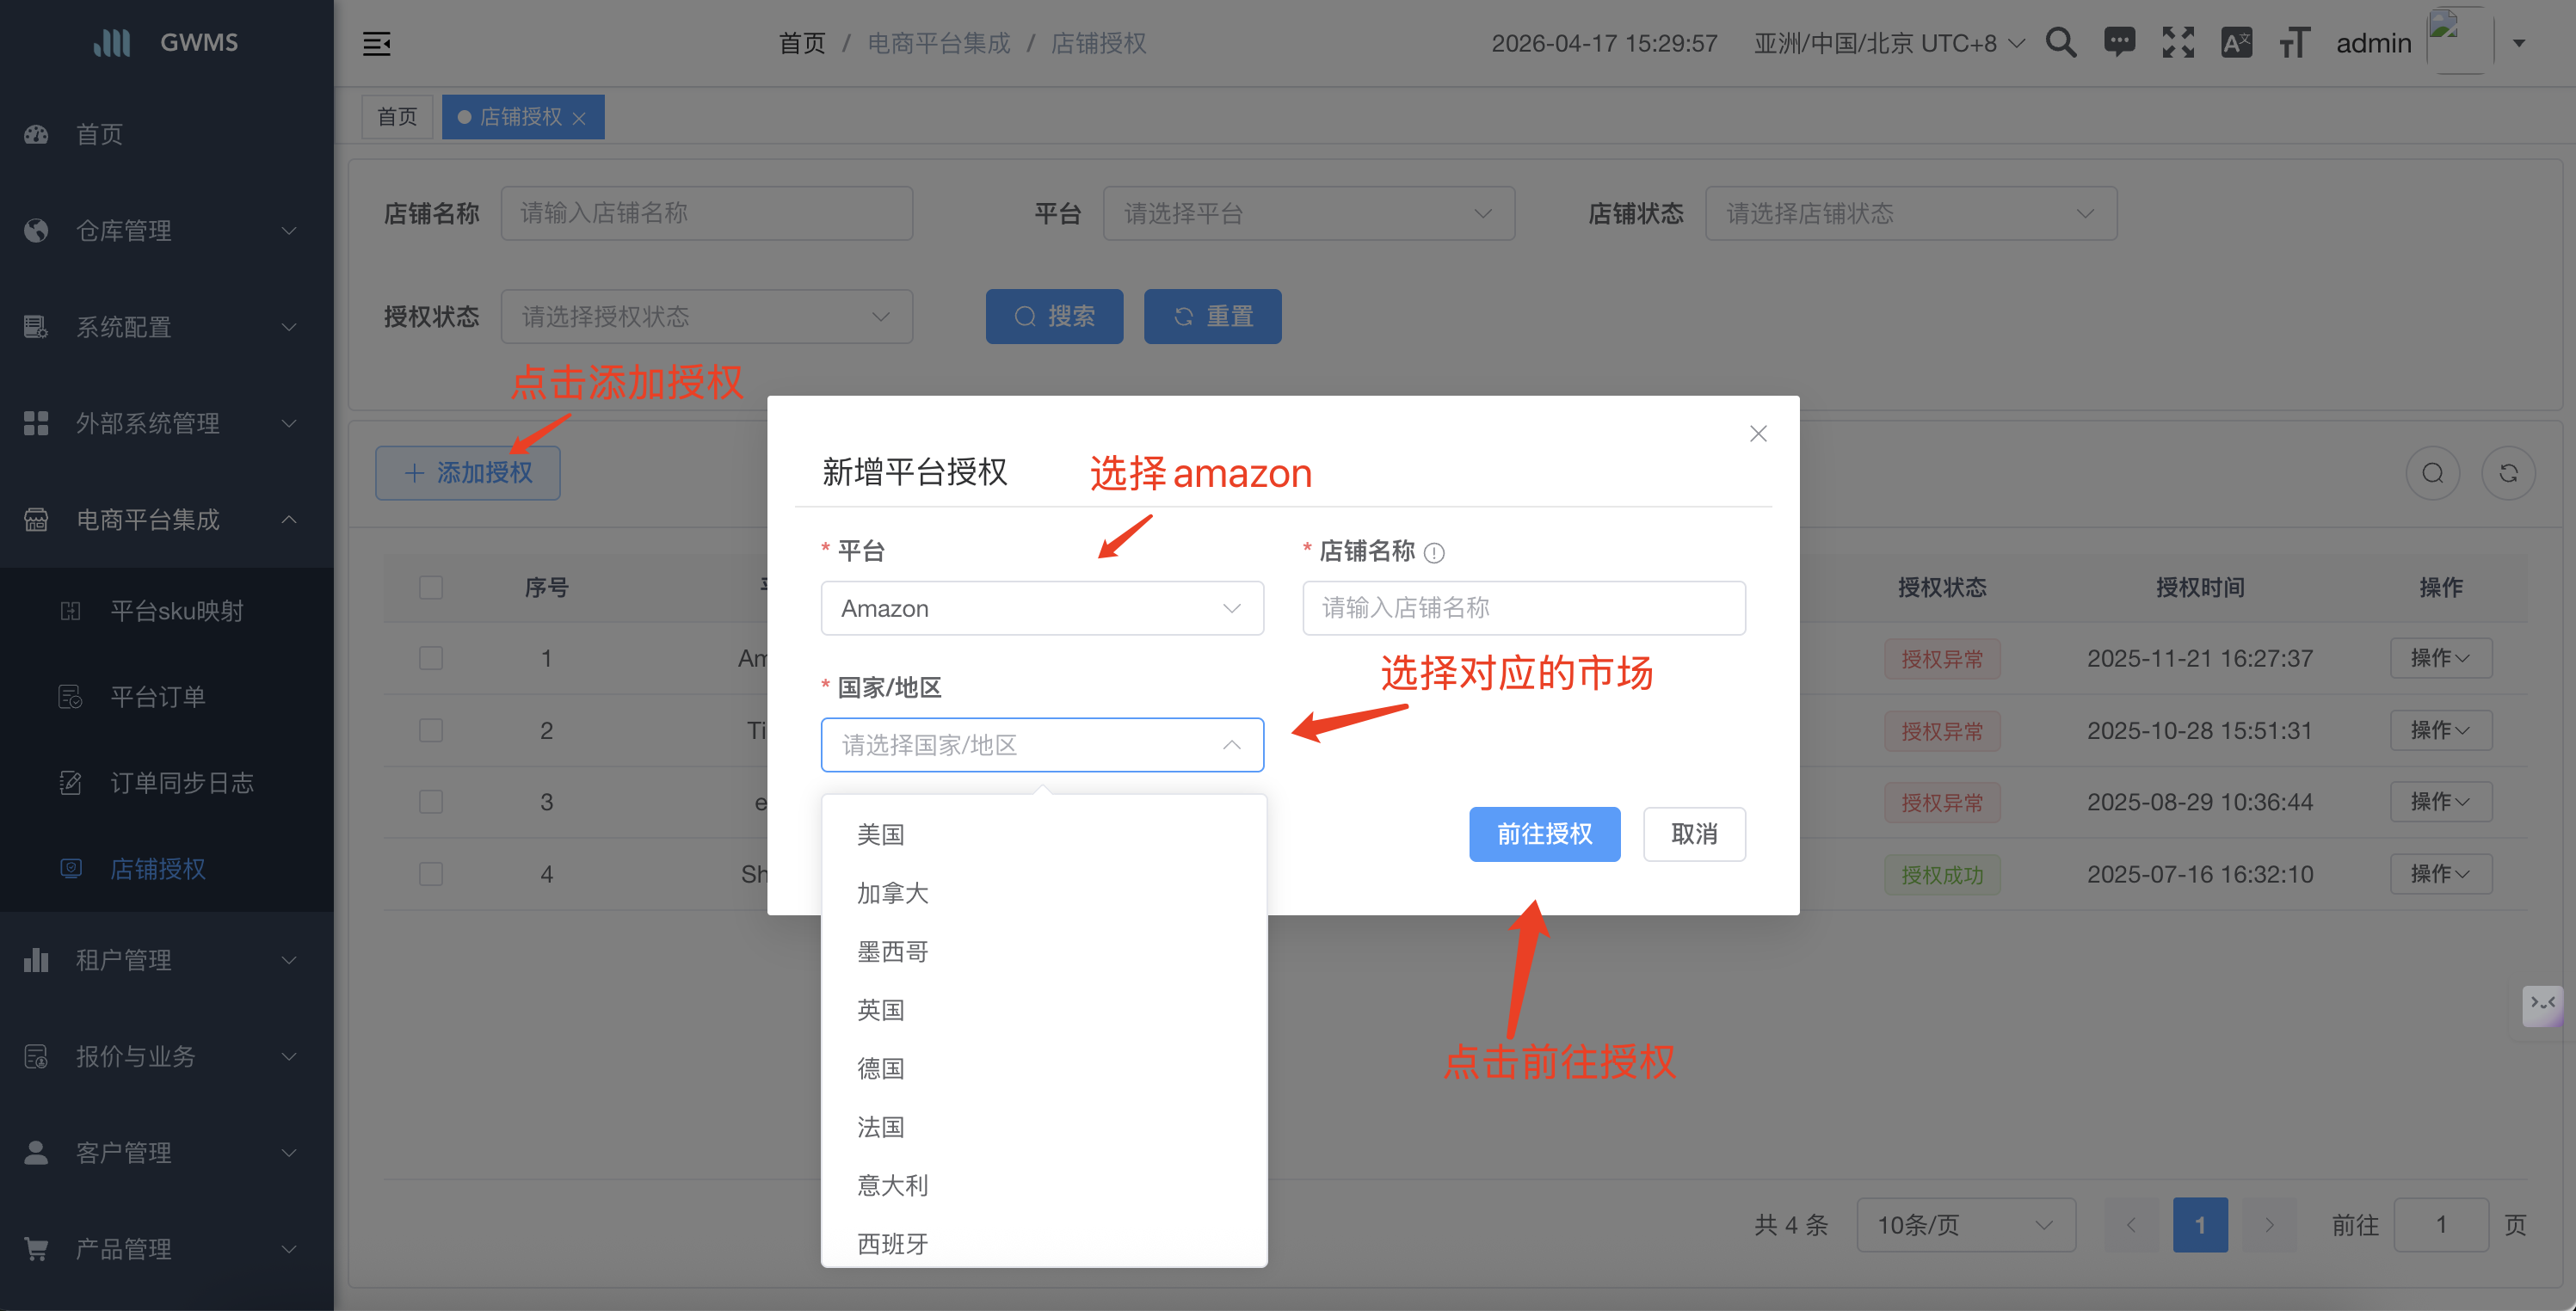Check the checkbox for row 4
The width and height of the screenshot is (2576, 1311).
pos(431,874)
